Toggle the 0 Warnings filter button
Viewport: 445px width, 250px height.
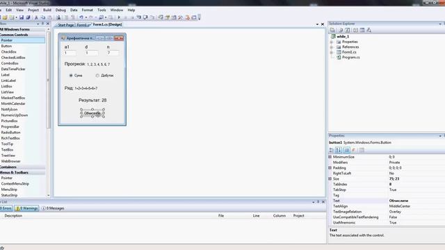[26, 208]
